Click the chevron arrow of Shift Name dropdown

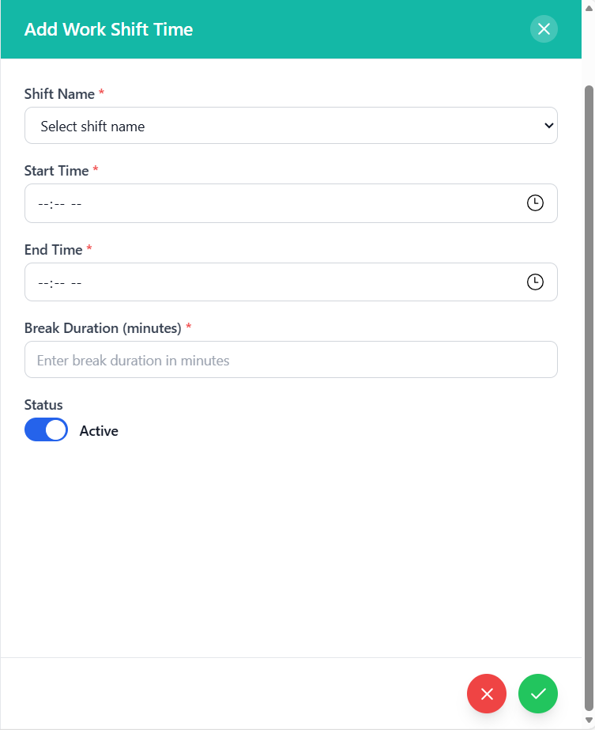point(549,126)
